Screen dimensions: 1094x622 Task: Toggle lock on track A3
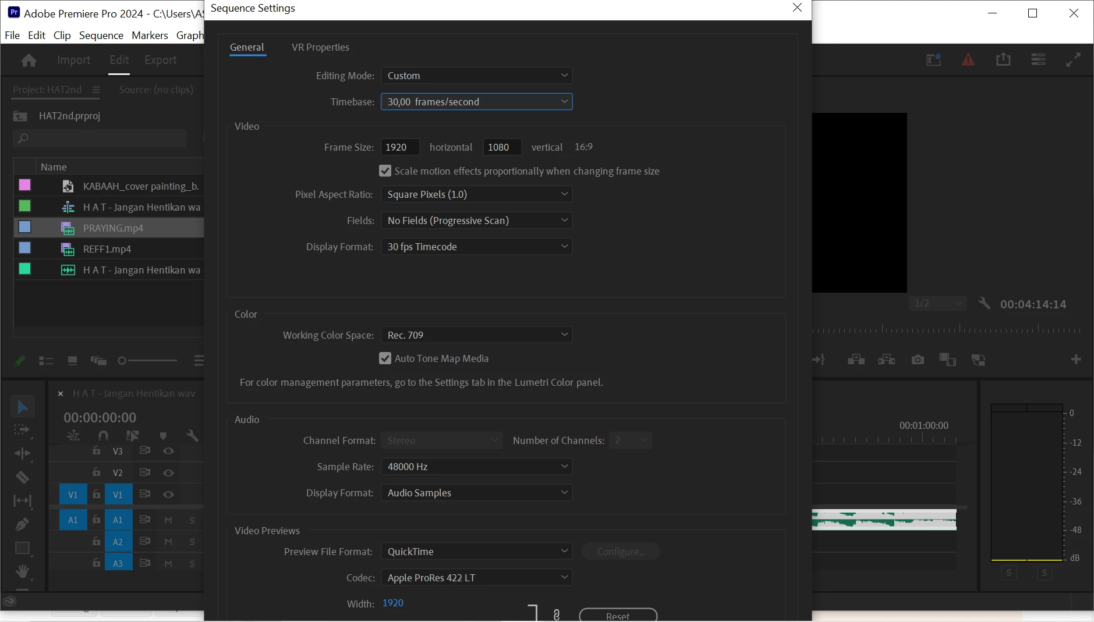(x=97, y=563)
